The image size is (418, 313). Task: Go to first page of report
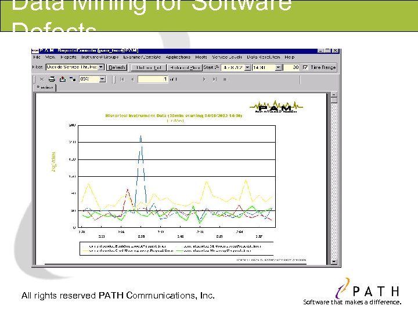[122, 79]
